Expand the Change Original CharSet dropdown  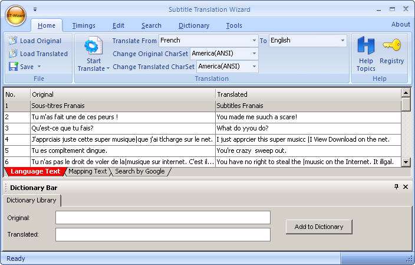[254, 54]
